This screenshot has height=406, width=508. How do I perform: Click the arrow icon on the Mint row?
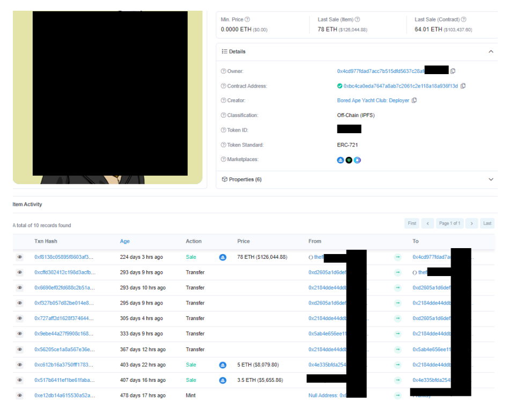[397, 396]
